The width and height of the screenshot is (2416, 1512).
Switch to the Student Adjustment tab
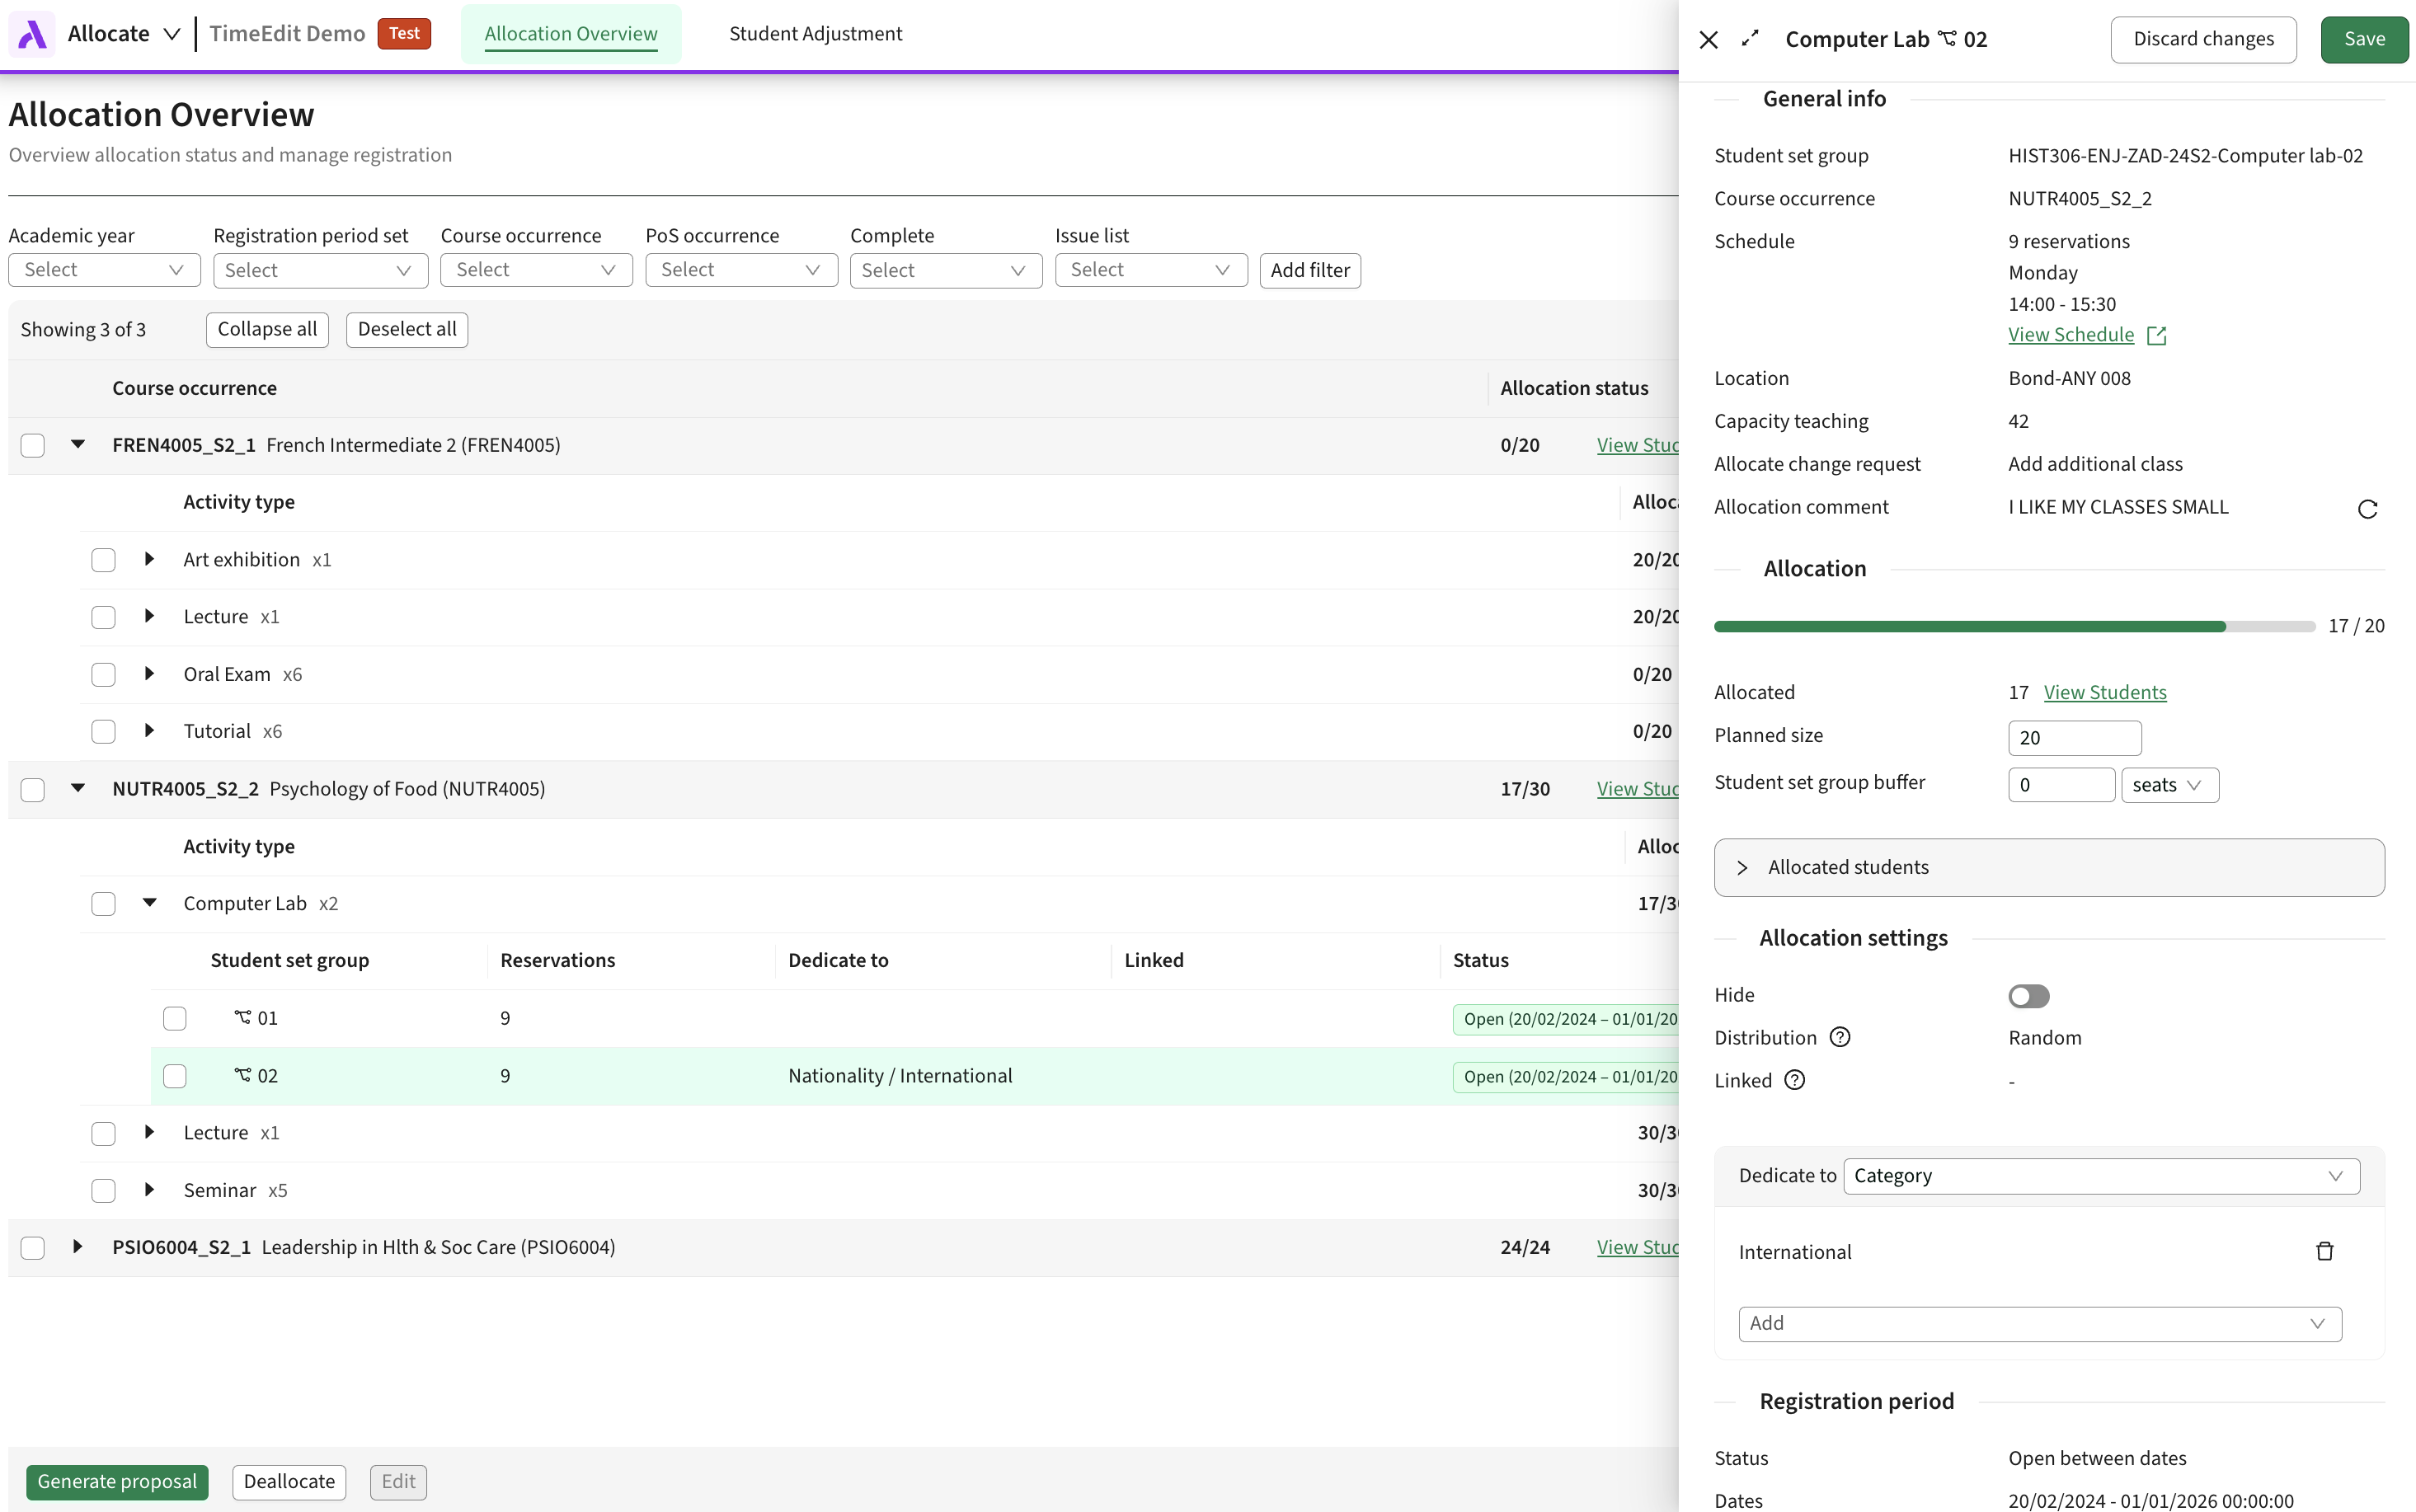click(x=815, y=34)
